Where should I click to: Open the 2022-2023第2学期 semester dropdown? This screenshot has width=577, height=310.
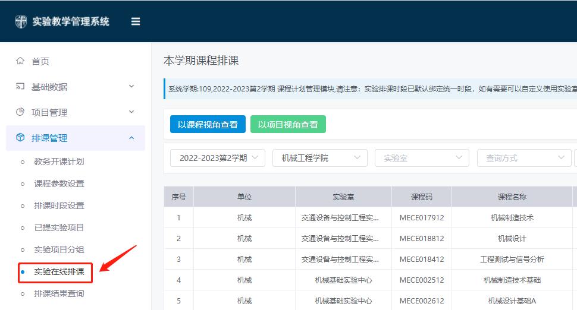coord(218,158)
